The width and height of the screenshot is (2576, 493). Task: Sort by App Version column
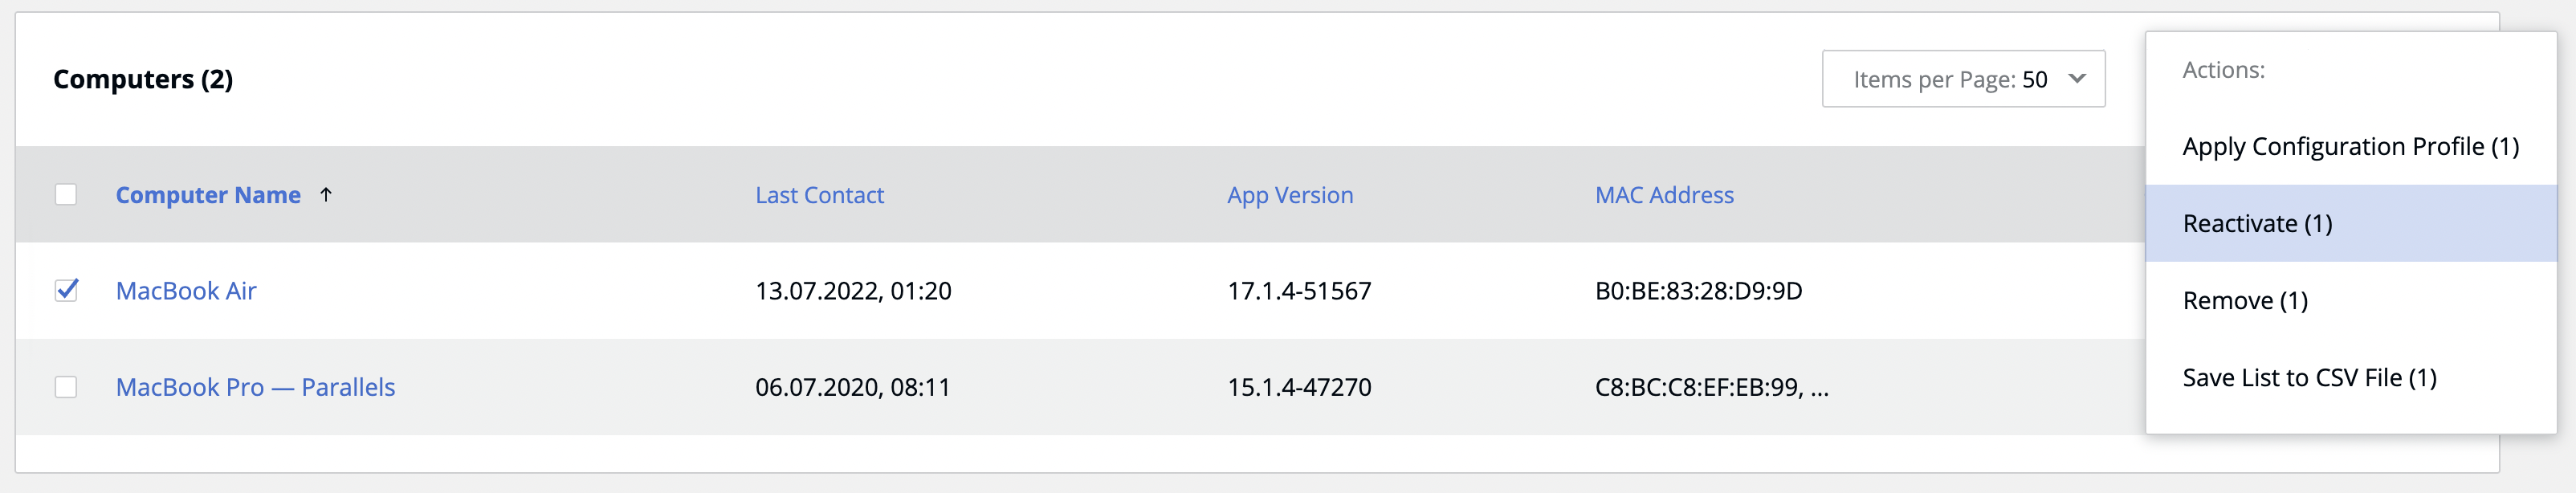coord(1290,195)
